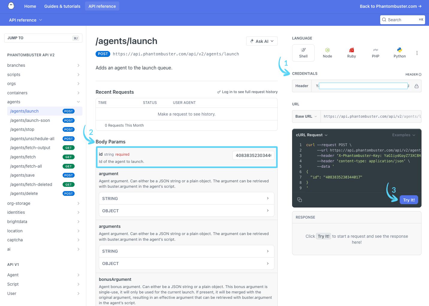This screenshot has width=429, height=306.
Task: Copy the cURL request snippet
Action: (x=300, y=199)
